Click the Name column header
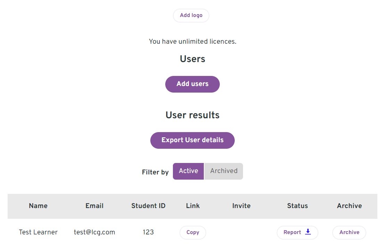Viewport: 384px width, 250px height. click(38, 206)
